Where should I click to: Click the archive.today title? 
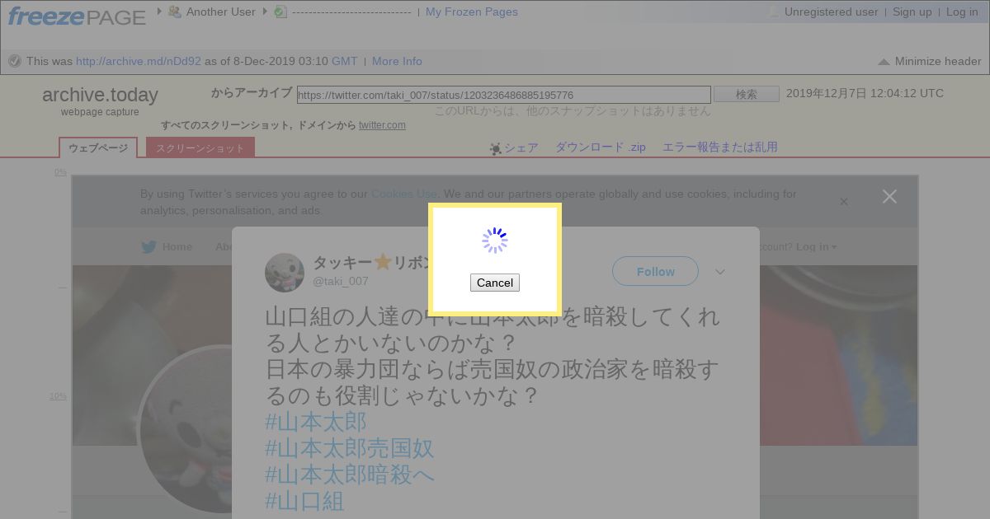pyautogui.click(x=100, y=95)
